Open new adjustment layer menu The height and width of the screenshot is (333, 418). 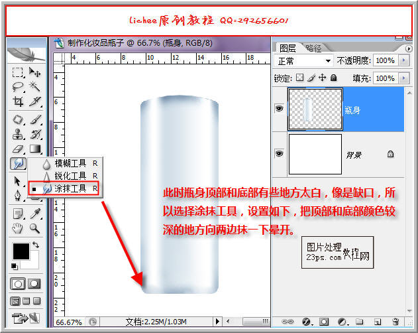pos(342,322)
